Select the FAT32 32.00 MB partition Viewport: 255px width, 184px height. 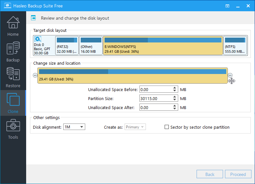pyautogui.click(x=67, y=45)
